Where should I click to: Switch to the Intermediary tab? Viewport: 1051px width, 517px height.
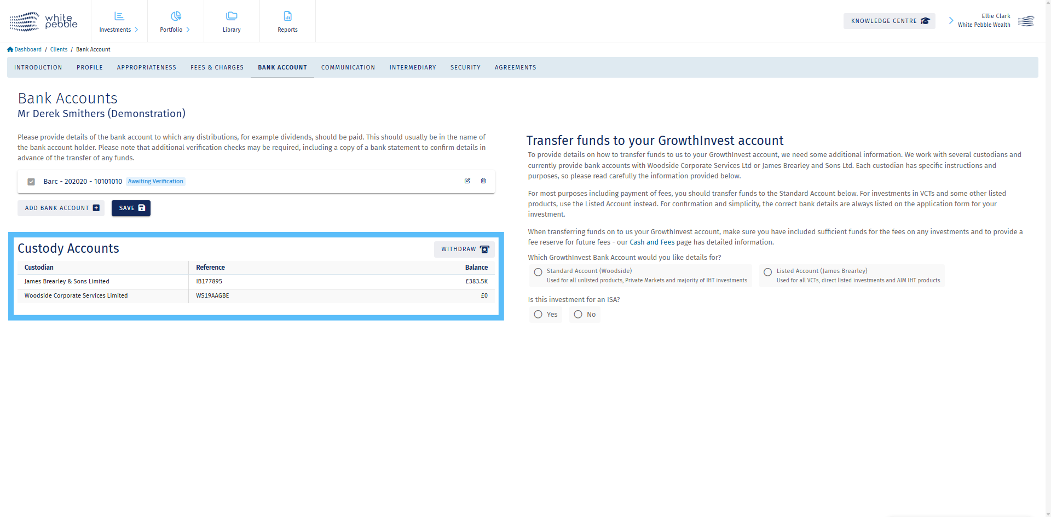point(413,67)
